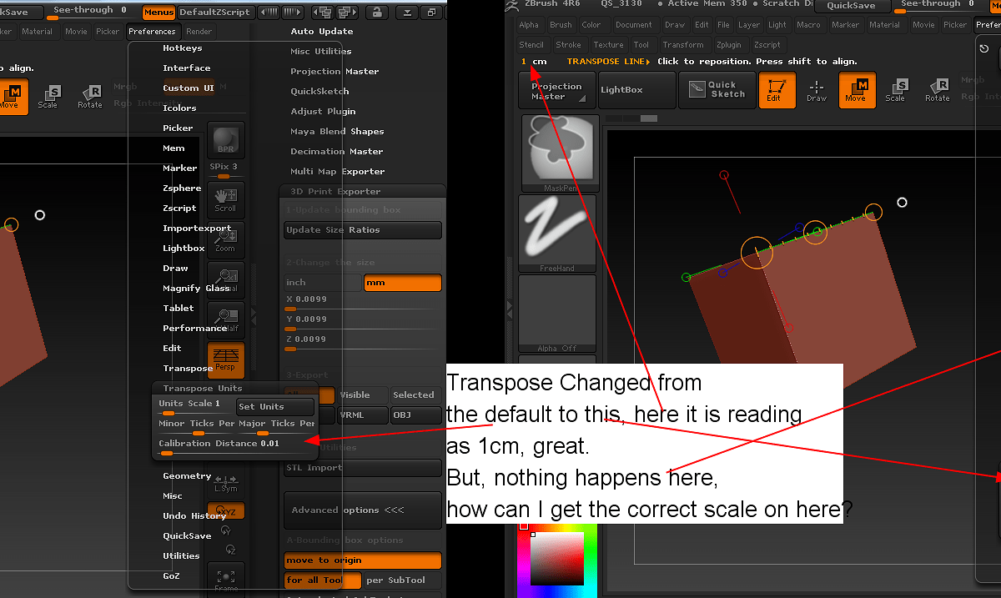The width and height of the screenshot is (1001, 598).
Task: Expand Decimation Master plugin section
Action: point(336,152)
